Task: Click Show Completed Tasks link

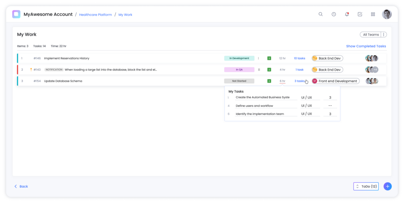Action: click(x=366, y=46)
